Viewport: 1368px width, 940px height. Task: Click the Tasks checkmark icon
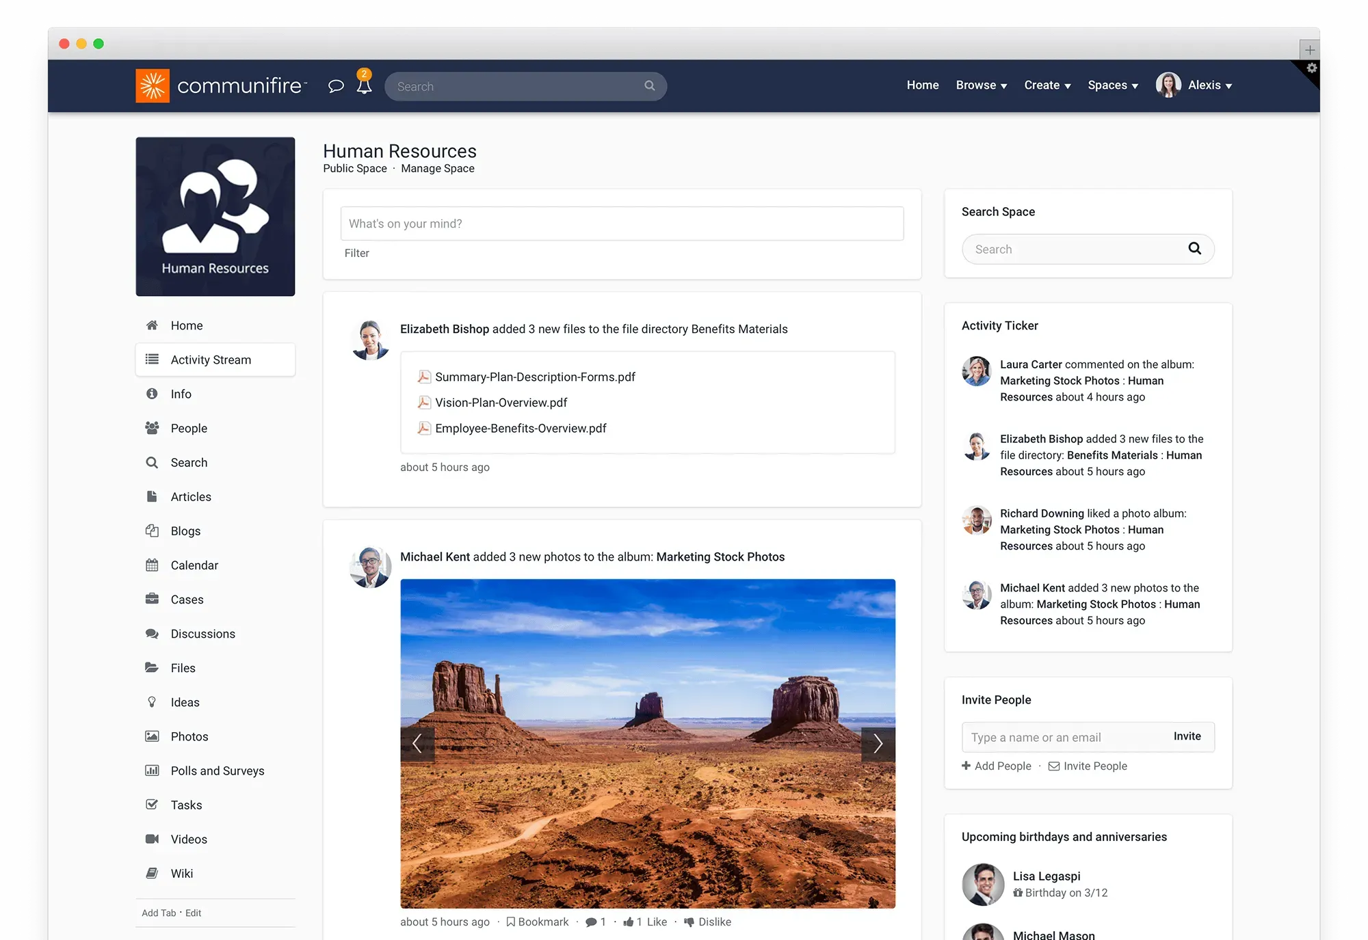152,805
